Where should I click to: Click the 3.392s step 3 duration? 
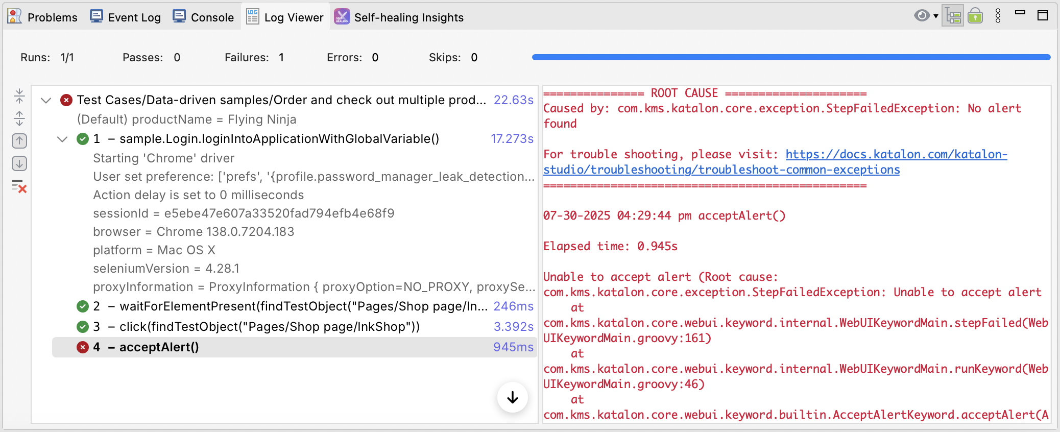point(513,327)
